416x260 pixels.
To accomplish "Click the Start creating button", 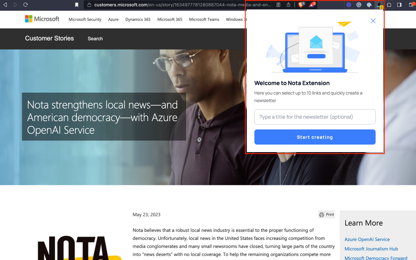I will [315, 137].
